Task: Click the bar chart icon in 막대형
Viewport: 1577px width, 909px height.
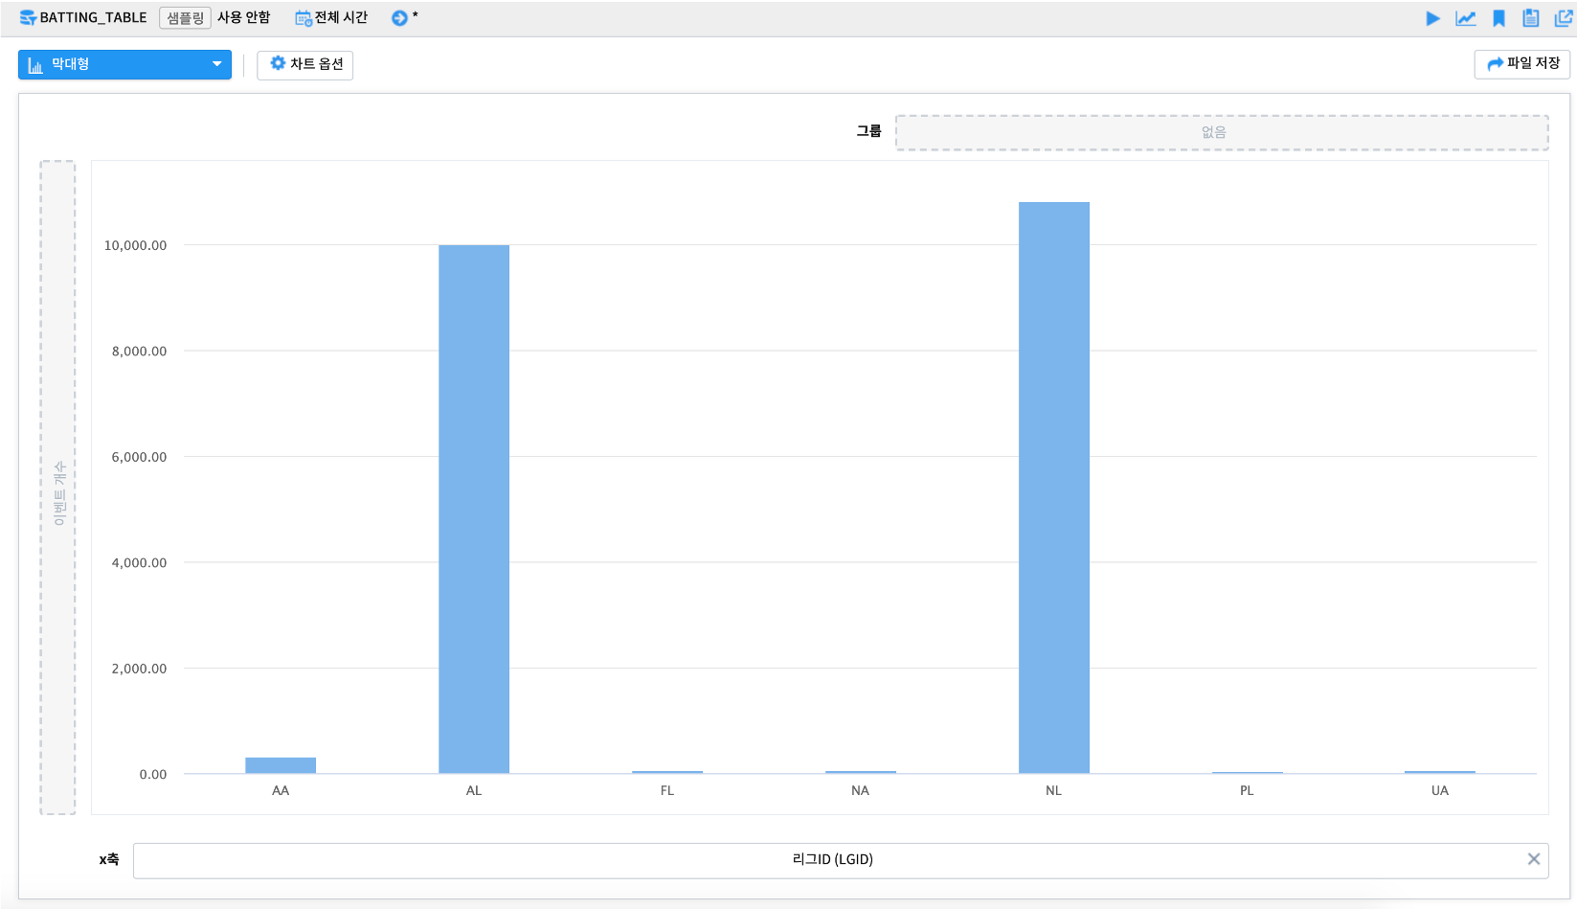Action: 35,65
